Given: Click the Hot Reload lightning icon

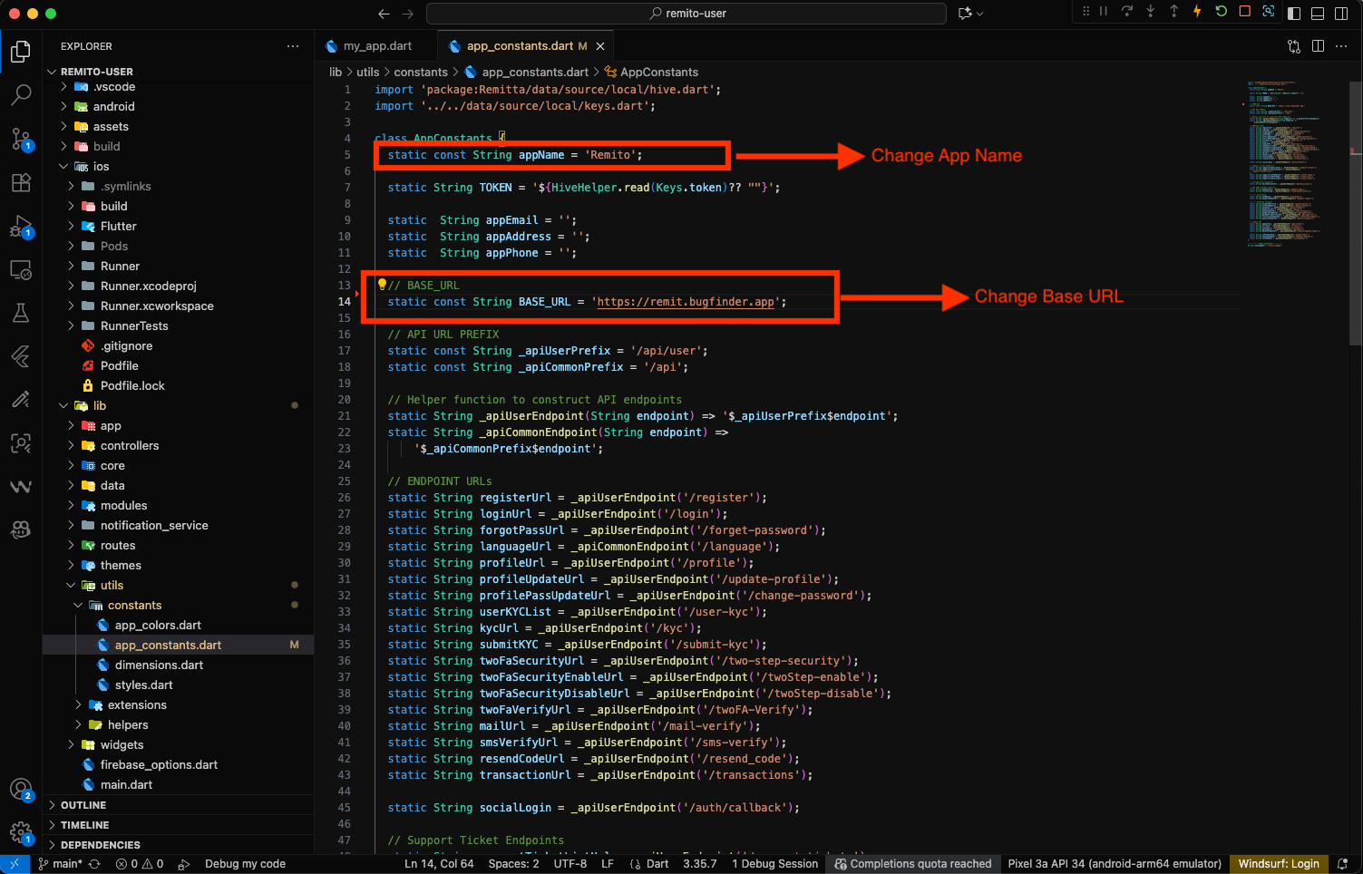Looking at the screenshot, I should pos(1197,12).
